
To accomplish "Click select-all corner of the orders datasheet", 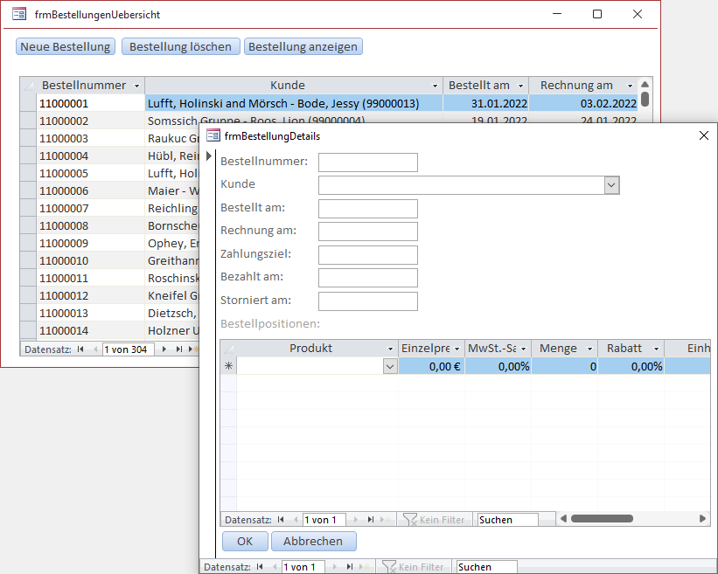I will tap(28, 86).
